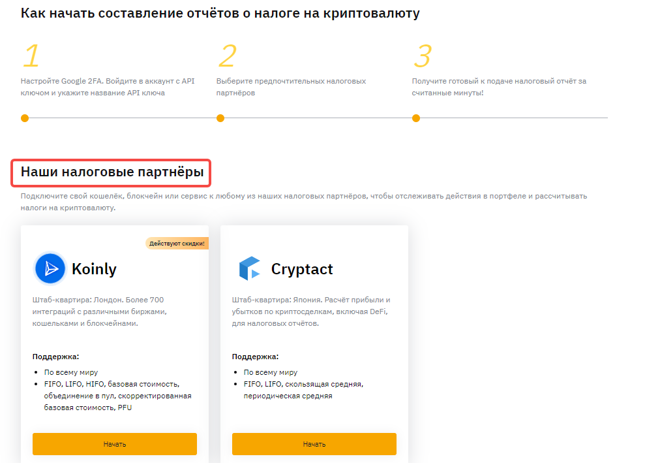Click the Koinly headquarters London description

[x=98, y=311]
